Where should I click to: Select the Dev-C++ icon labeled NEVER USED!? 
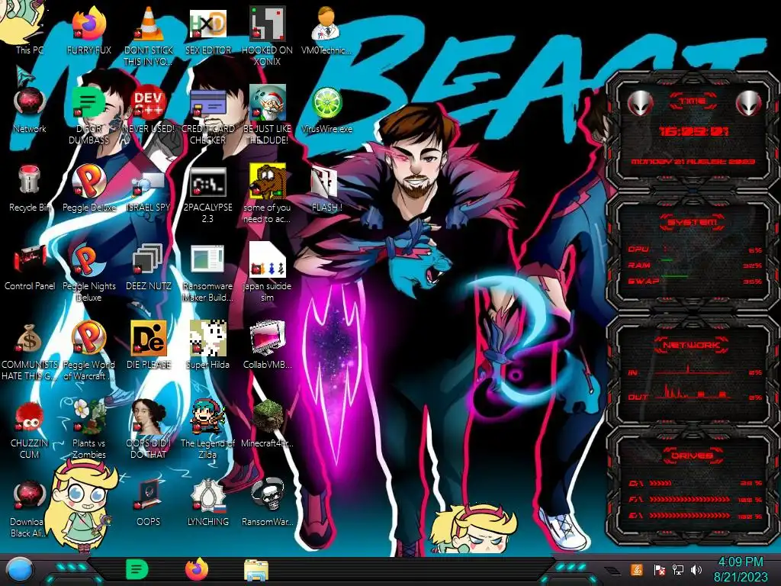pyautogui.click(x=149, y=107)
